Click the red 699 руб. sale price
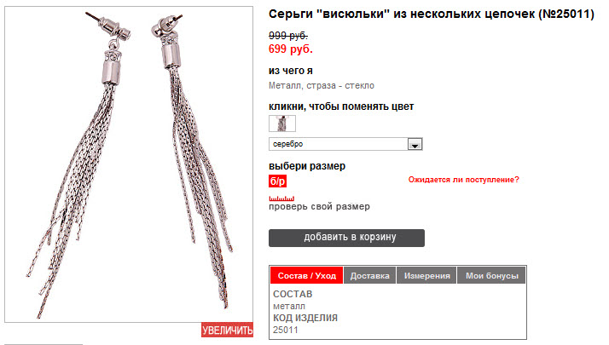 coord(291,49)
